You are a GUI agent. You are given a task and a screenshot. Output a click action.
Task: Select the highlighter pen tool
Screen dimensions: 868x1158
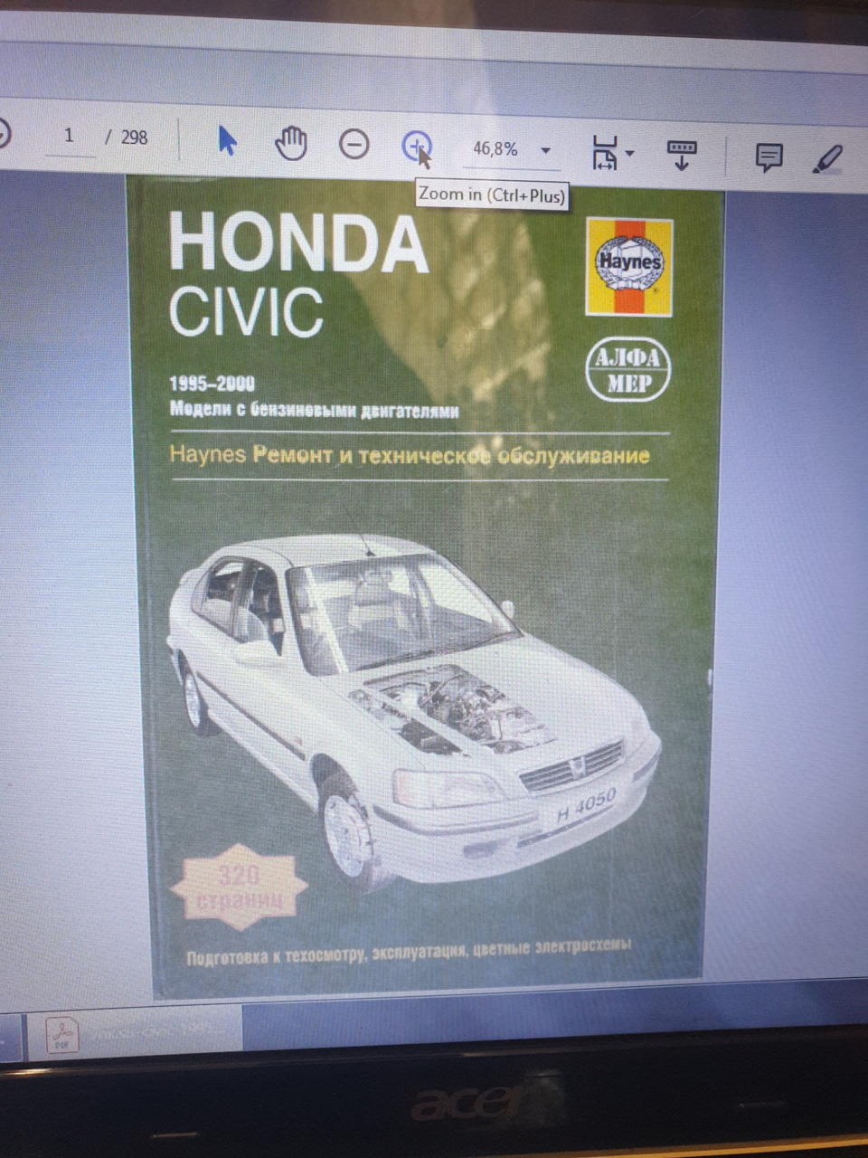click(828, 160)
